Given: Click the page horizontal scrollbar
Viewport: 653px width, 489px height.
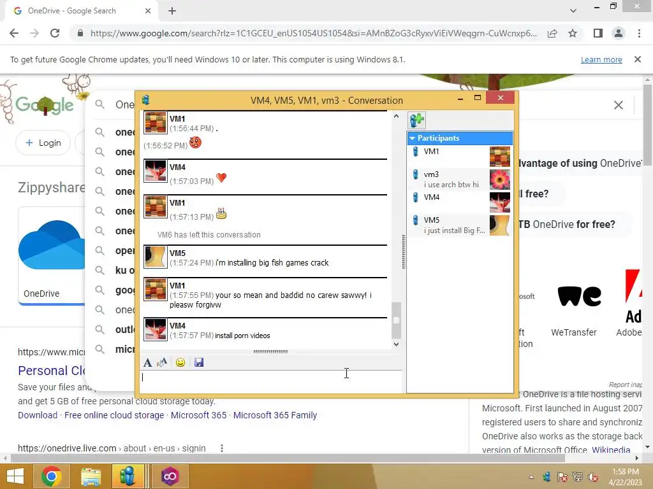Looking at the screenshot, I should tap(288, 458).
